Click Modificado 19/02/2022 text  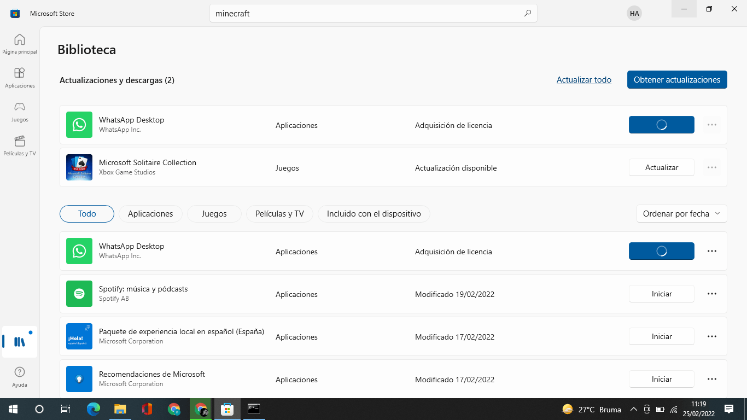pyautogui.click(x=454, y=294)
